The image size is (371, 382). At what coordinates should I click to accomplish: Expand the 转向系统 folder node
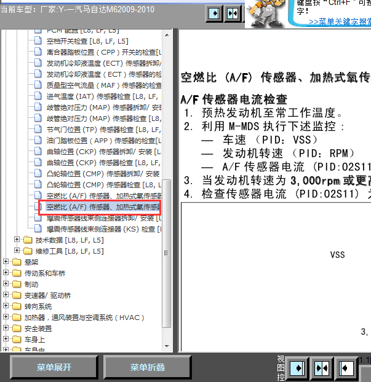(x=6, y=306)
